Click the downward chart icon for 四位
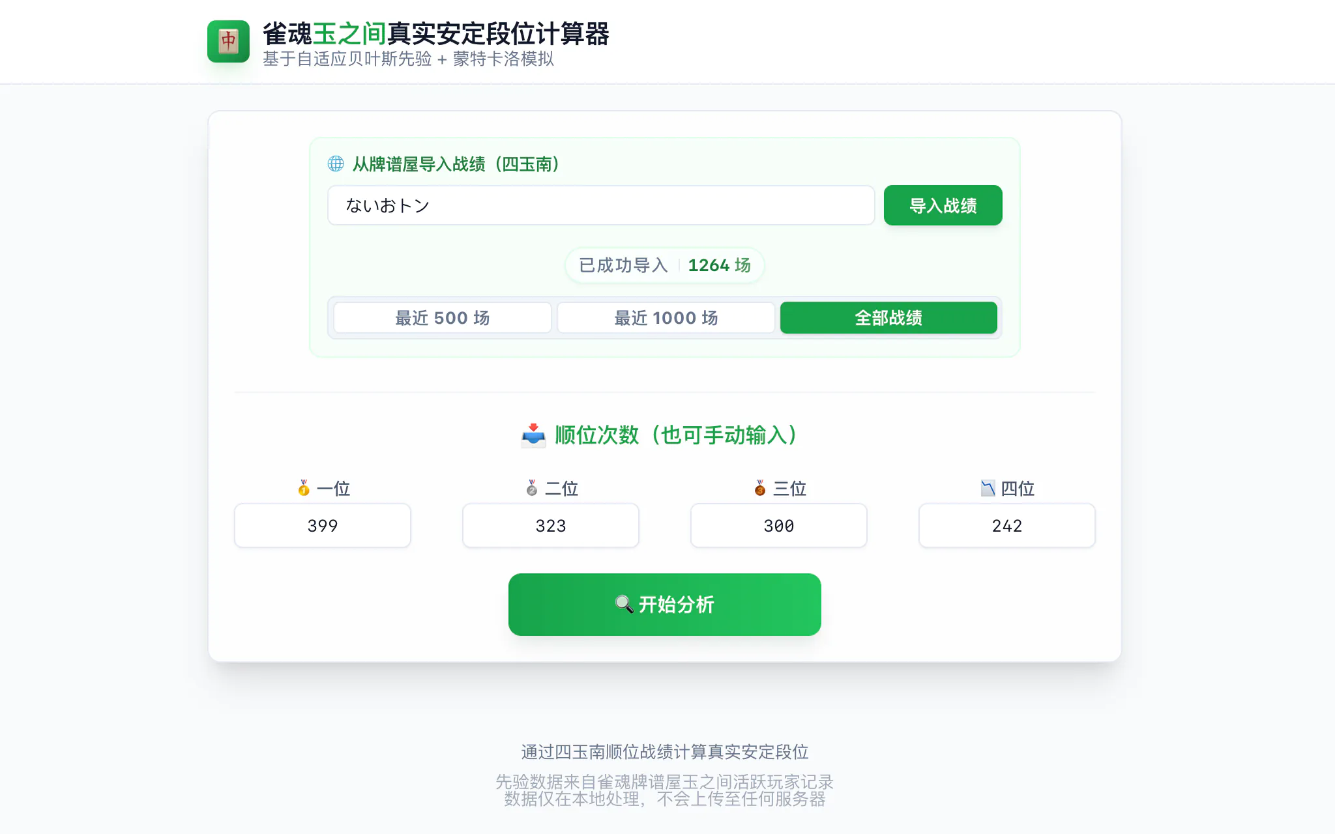 988,488
